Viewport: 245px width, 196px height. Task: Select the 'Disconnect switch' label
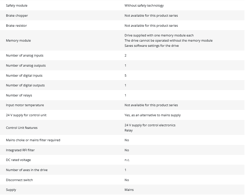click(20, 180)
